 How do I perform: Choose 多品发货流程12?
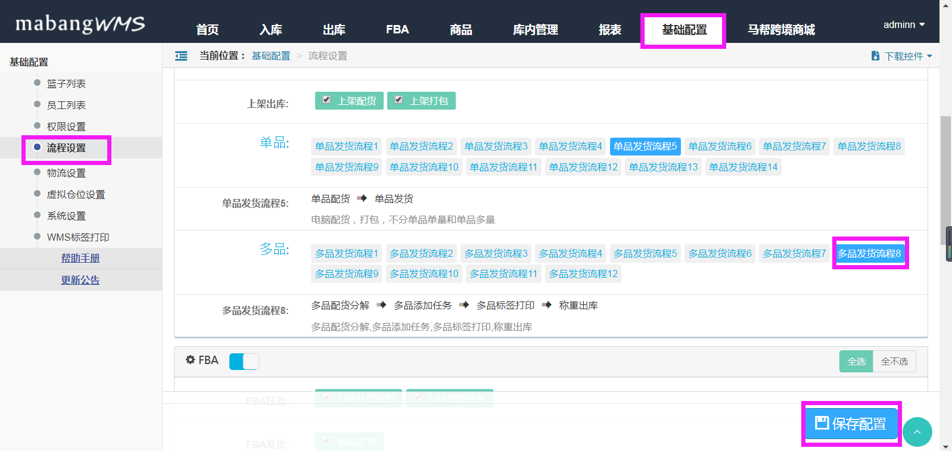click(583, 274)
